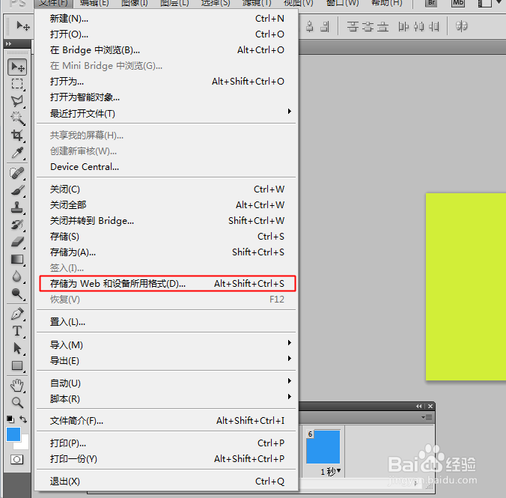Choose 退出(X) menu entry
The height and width of the screenshot is (498, 506).
(166, 482)
